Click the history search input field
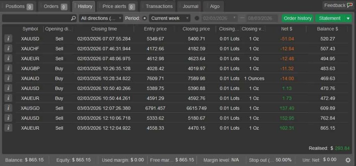The height and width of the screenshot is (166, 356). click(37, 18)
